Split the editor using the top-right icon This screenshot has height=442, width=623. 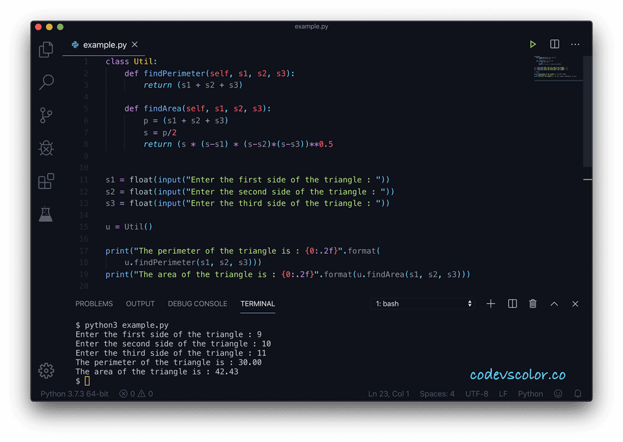click(554, 44)
